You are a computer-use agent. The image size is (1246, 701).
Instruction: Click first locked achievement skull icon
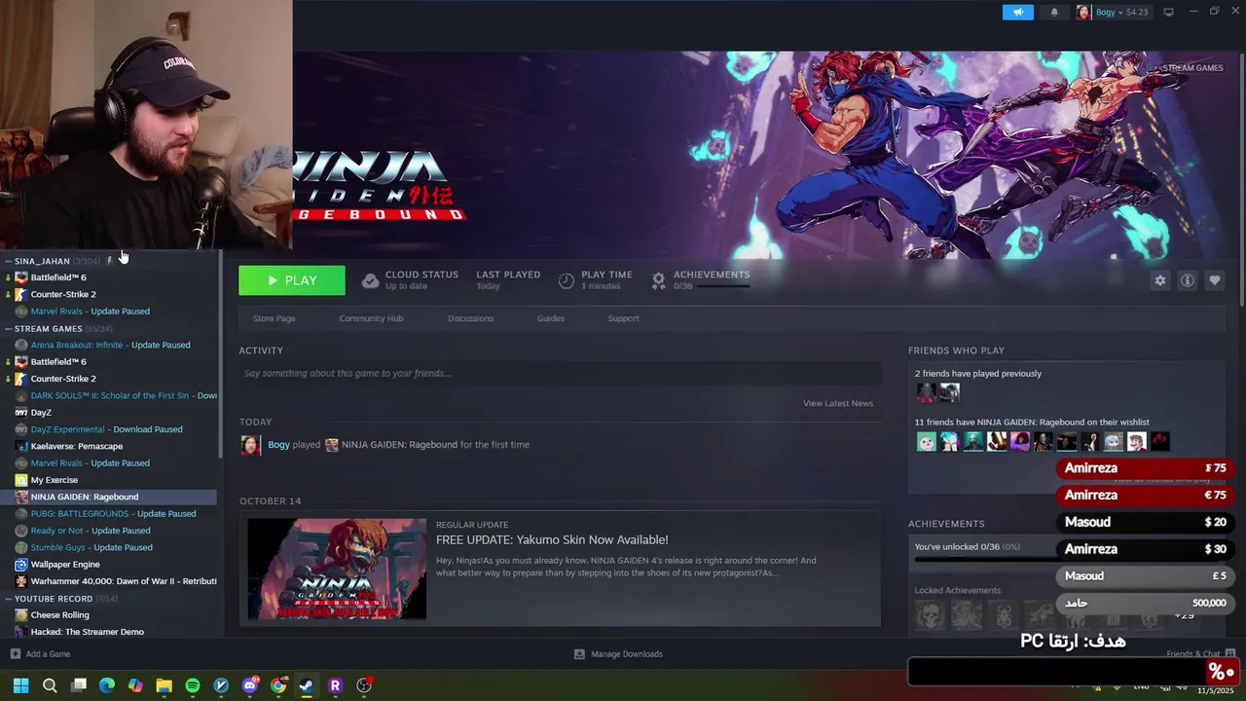[x=930, y=615]
